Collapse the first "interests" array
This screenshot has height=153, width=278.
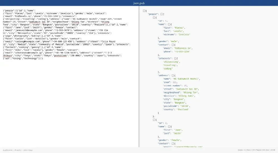click(175, 58)
